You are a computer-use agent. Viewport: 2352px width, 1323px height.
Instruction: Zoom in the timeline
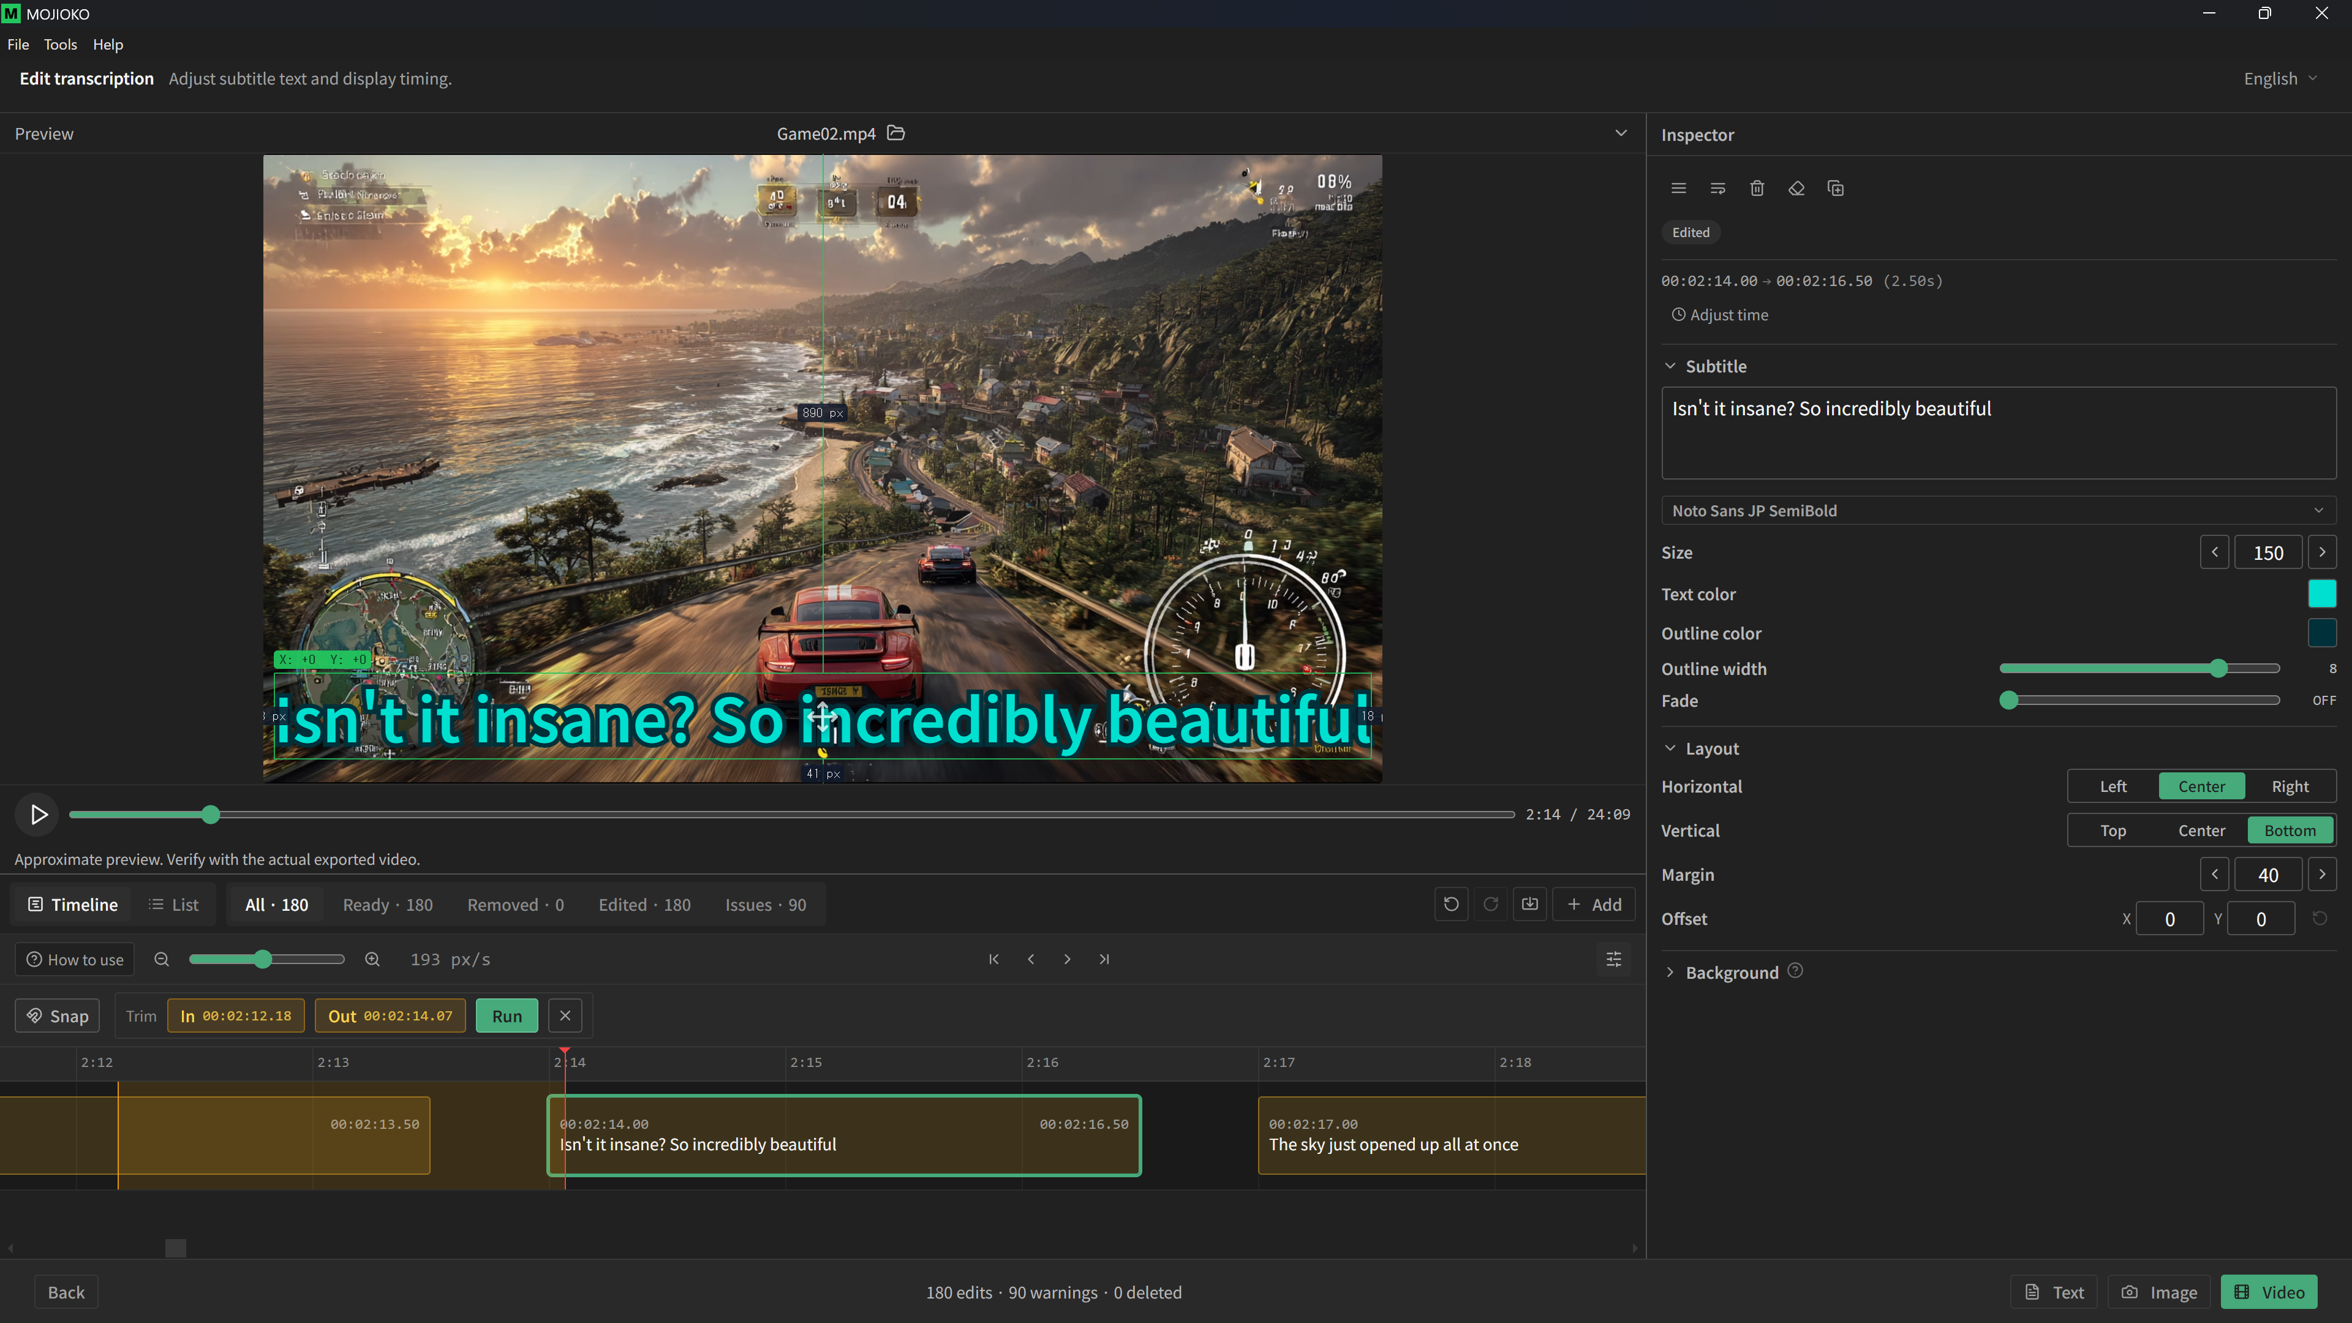(x=372, y=959)
